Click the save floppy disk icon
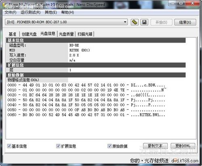Viewport: 202px width, 166px height. pyautogui.click(x=144, y=22)
